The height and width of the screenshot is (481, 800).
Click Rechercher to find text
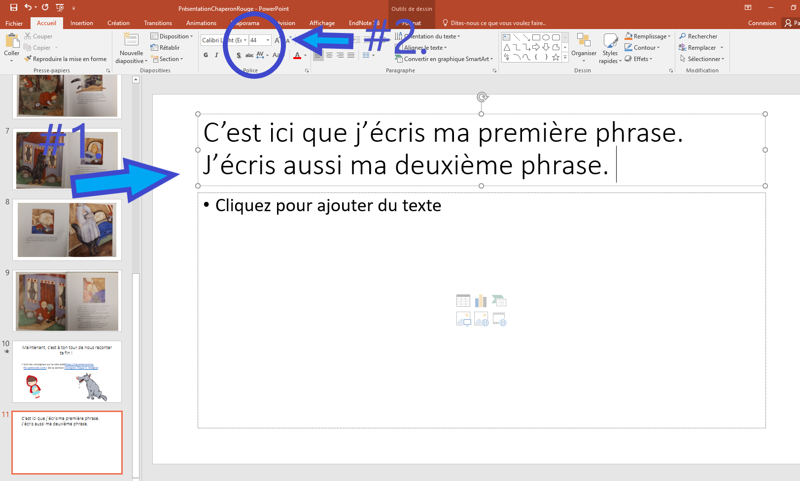point(698,36)
